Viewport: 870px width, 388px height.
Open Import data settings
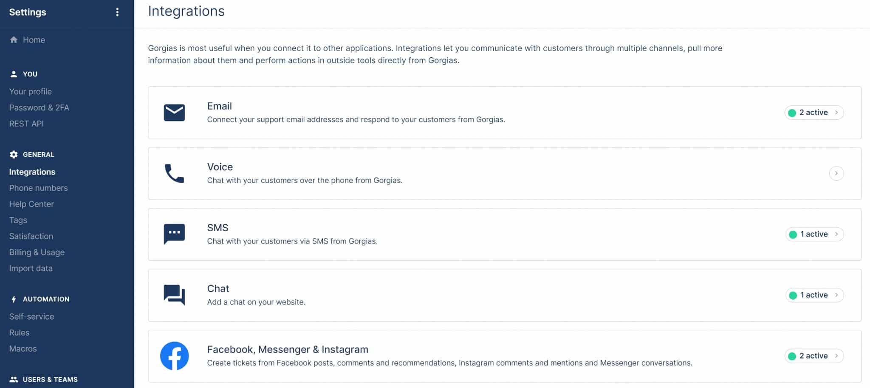31,268
